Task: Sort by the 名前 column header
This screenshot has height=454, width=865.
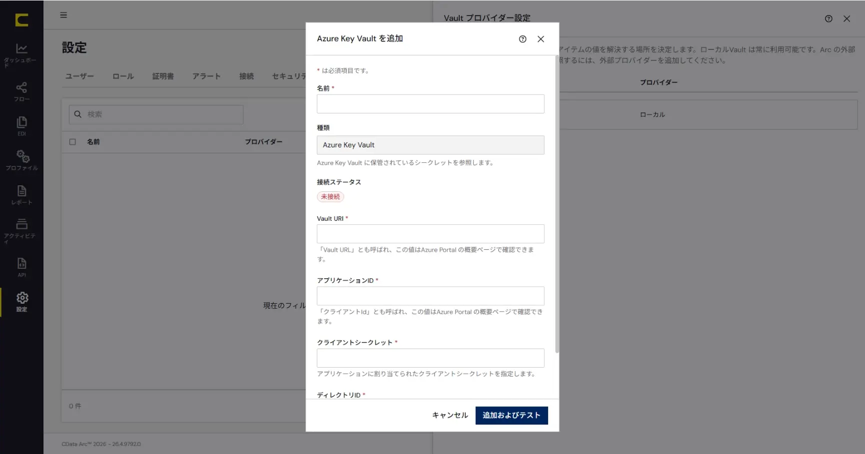Action: point(93,142)
